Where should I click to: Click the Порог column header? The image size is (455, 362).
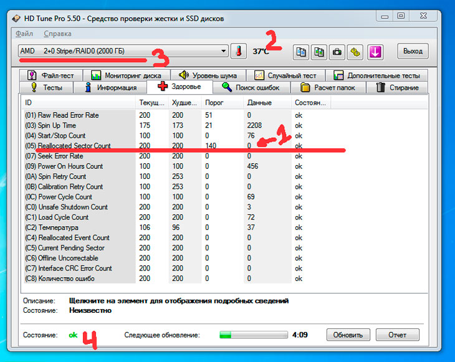tap(223, 103)
